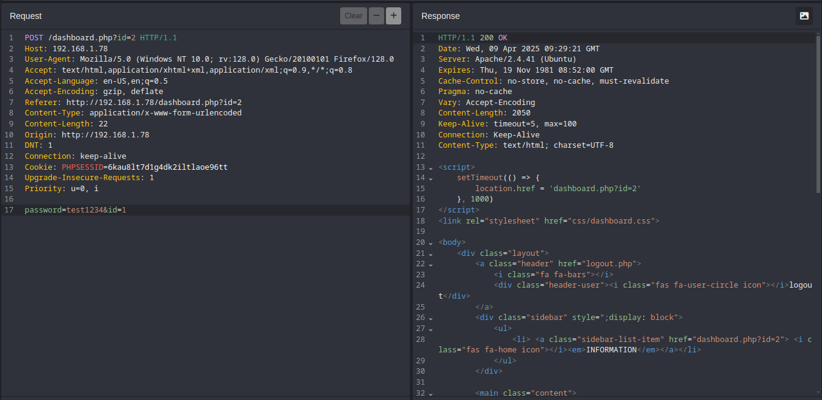This screenshot has height=400, width=822.
Task: Click the Clear button in Request panel
Action: tap(354, 16)
